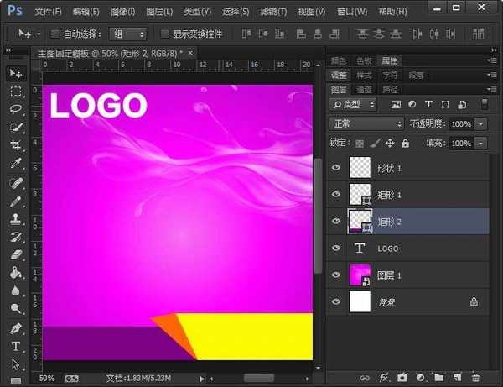Choose the Pen tool
503x387 pixels.
click(x=15, y=327)
